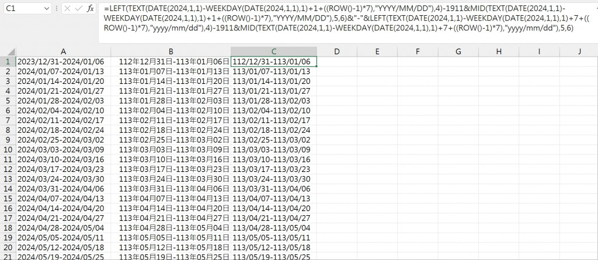Select cell 113年04月28日-113年05月04日
Image resolution: width=598 pixels, height=260 pixels.
171,228
